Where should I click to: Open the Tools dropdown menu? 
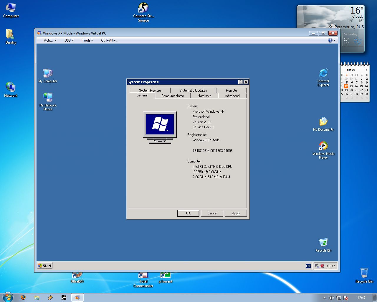(87, 40)
